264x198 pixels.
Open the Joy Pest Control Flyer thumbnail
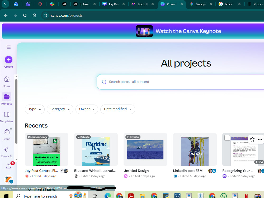click(x=46, y=149)
